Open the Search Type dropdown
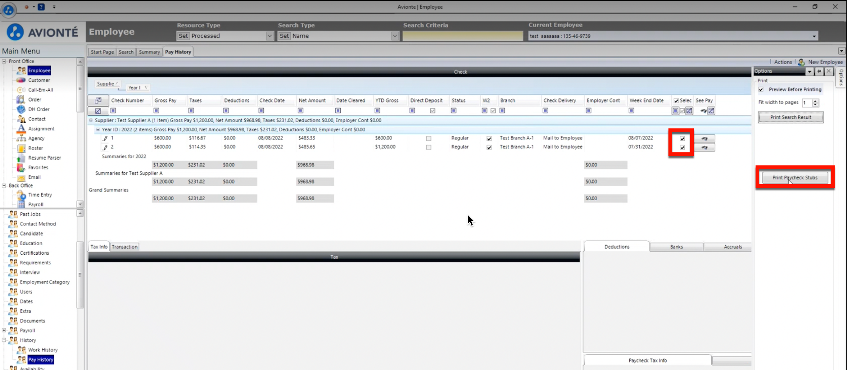 coord(395,36)
